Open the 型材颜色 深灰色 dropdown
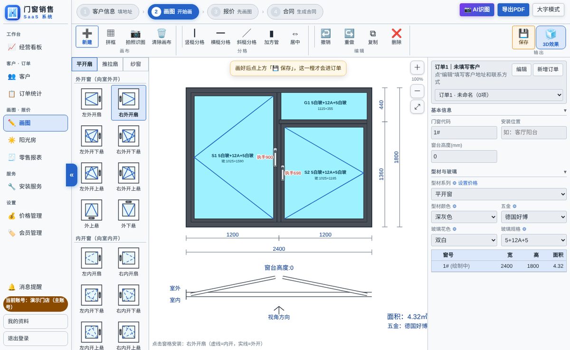570x350 pixels. click(x=464, y=217)
